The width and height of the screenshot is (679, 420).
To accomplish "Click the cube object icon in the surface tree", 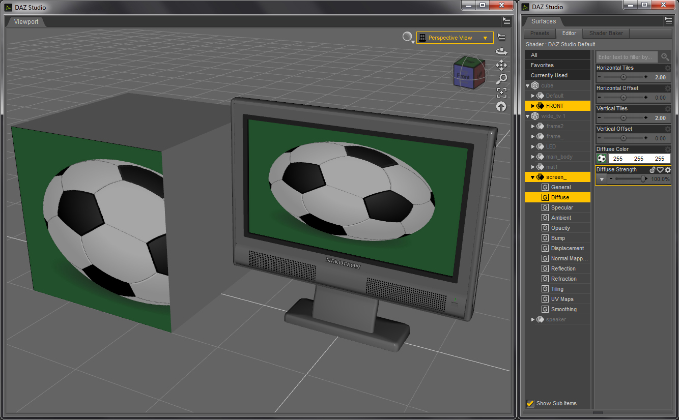I will [535, 85].
